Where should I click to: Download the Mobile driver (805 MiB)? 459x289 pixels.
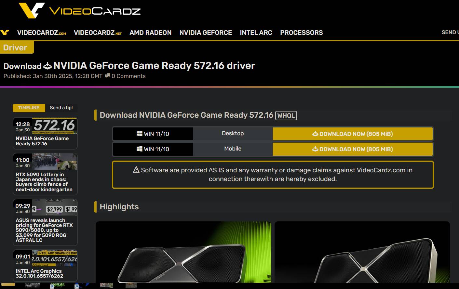(353, 149)
